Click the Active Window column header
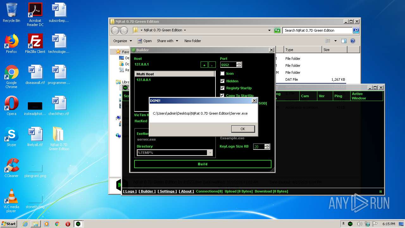 [366, 96]
